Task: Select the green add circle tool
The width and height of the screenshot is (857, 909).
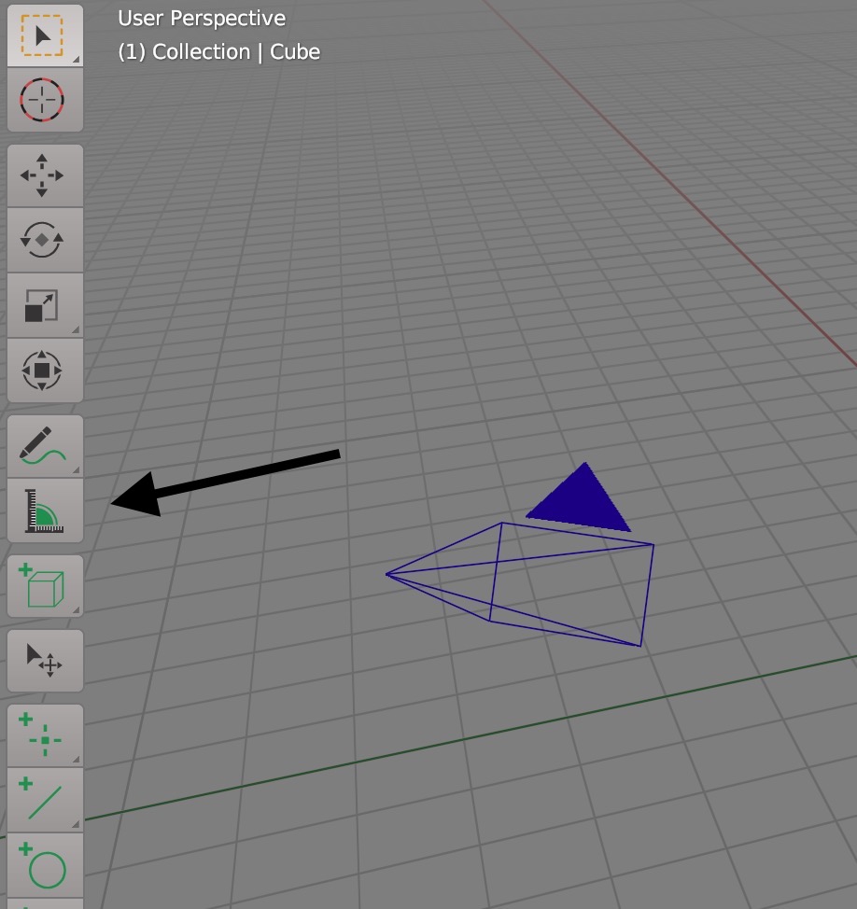Action: [x=44, y=866]
